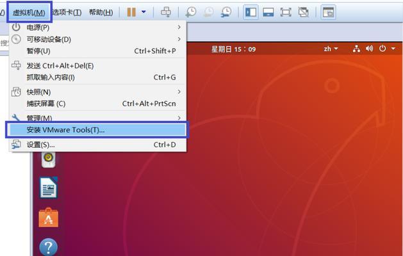The width and height of the screenshot is (403, 256).
Task: Expand the power options dropdown arrow beside pause
Action: (x=144, y=12)
